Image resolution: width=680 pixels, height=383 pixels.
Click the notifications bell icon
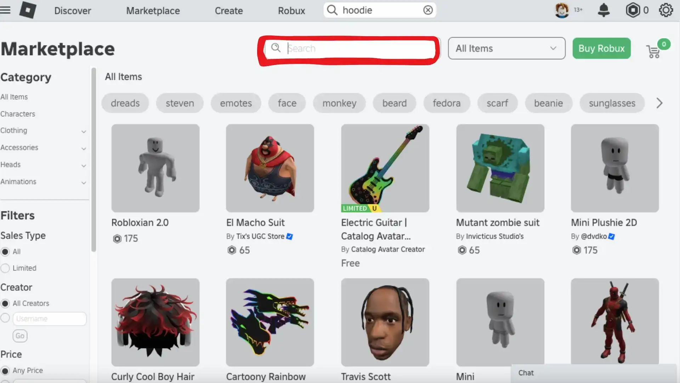(604, 10)
